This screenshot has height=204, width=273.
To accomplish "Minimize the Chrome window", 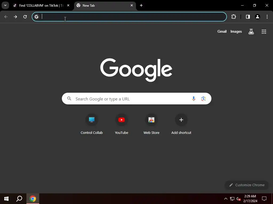I will tap(242, 5).
